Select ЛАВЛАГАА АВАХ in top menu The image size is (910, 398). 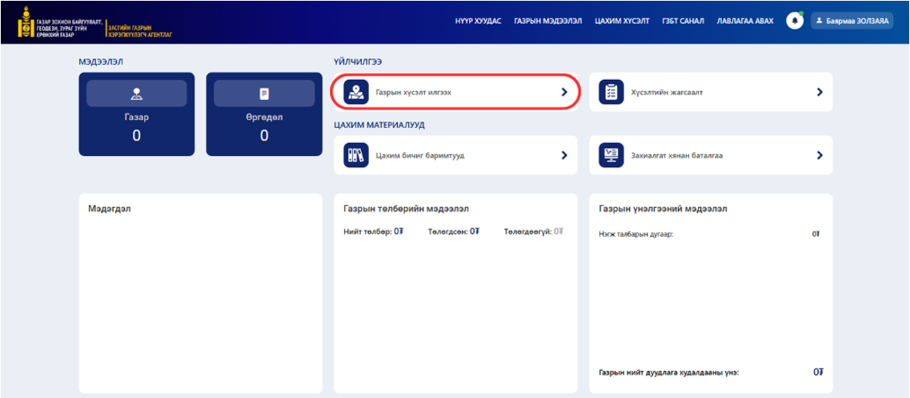[x=745, y=21]
